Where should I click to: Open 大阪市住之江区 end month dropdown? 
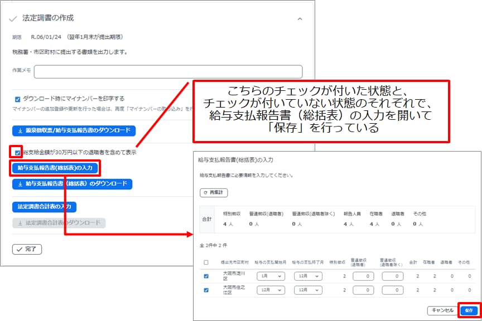pyautogui.click(x=309, y=290)
